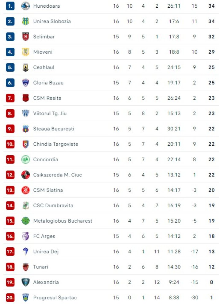
Task: Click the Unirea Slobozia team logo
Action: tap(25, 21)
